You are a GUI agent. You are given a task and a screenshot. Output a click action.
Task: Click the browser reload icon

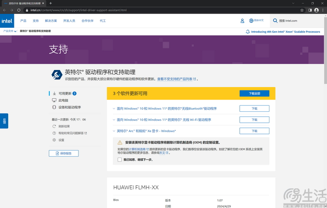pyautogui.click(x=19, y=10)
